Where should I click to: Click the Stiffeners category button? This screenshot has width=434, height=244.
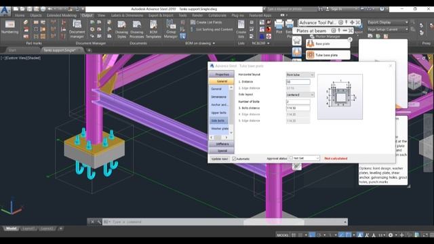coord(222,144)
